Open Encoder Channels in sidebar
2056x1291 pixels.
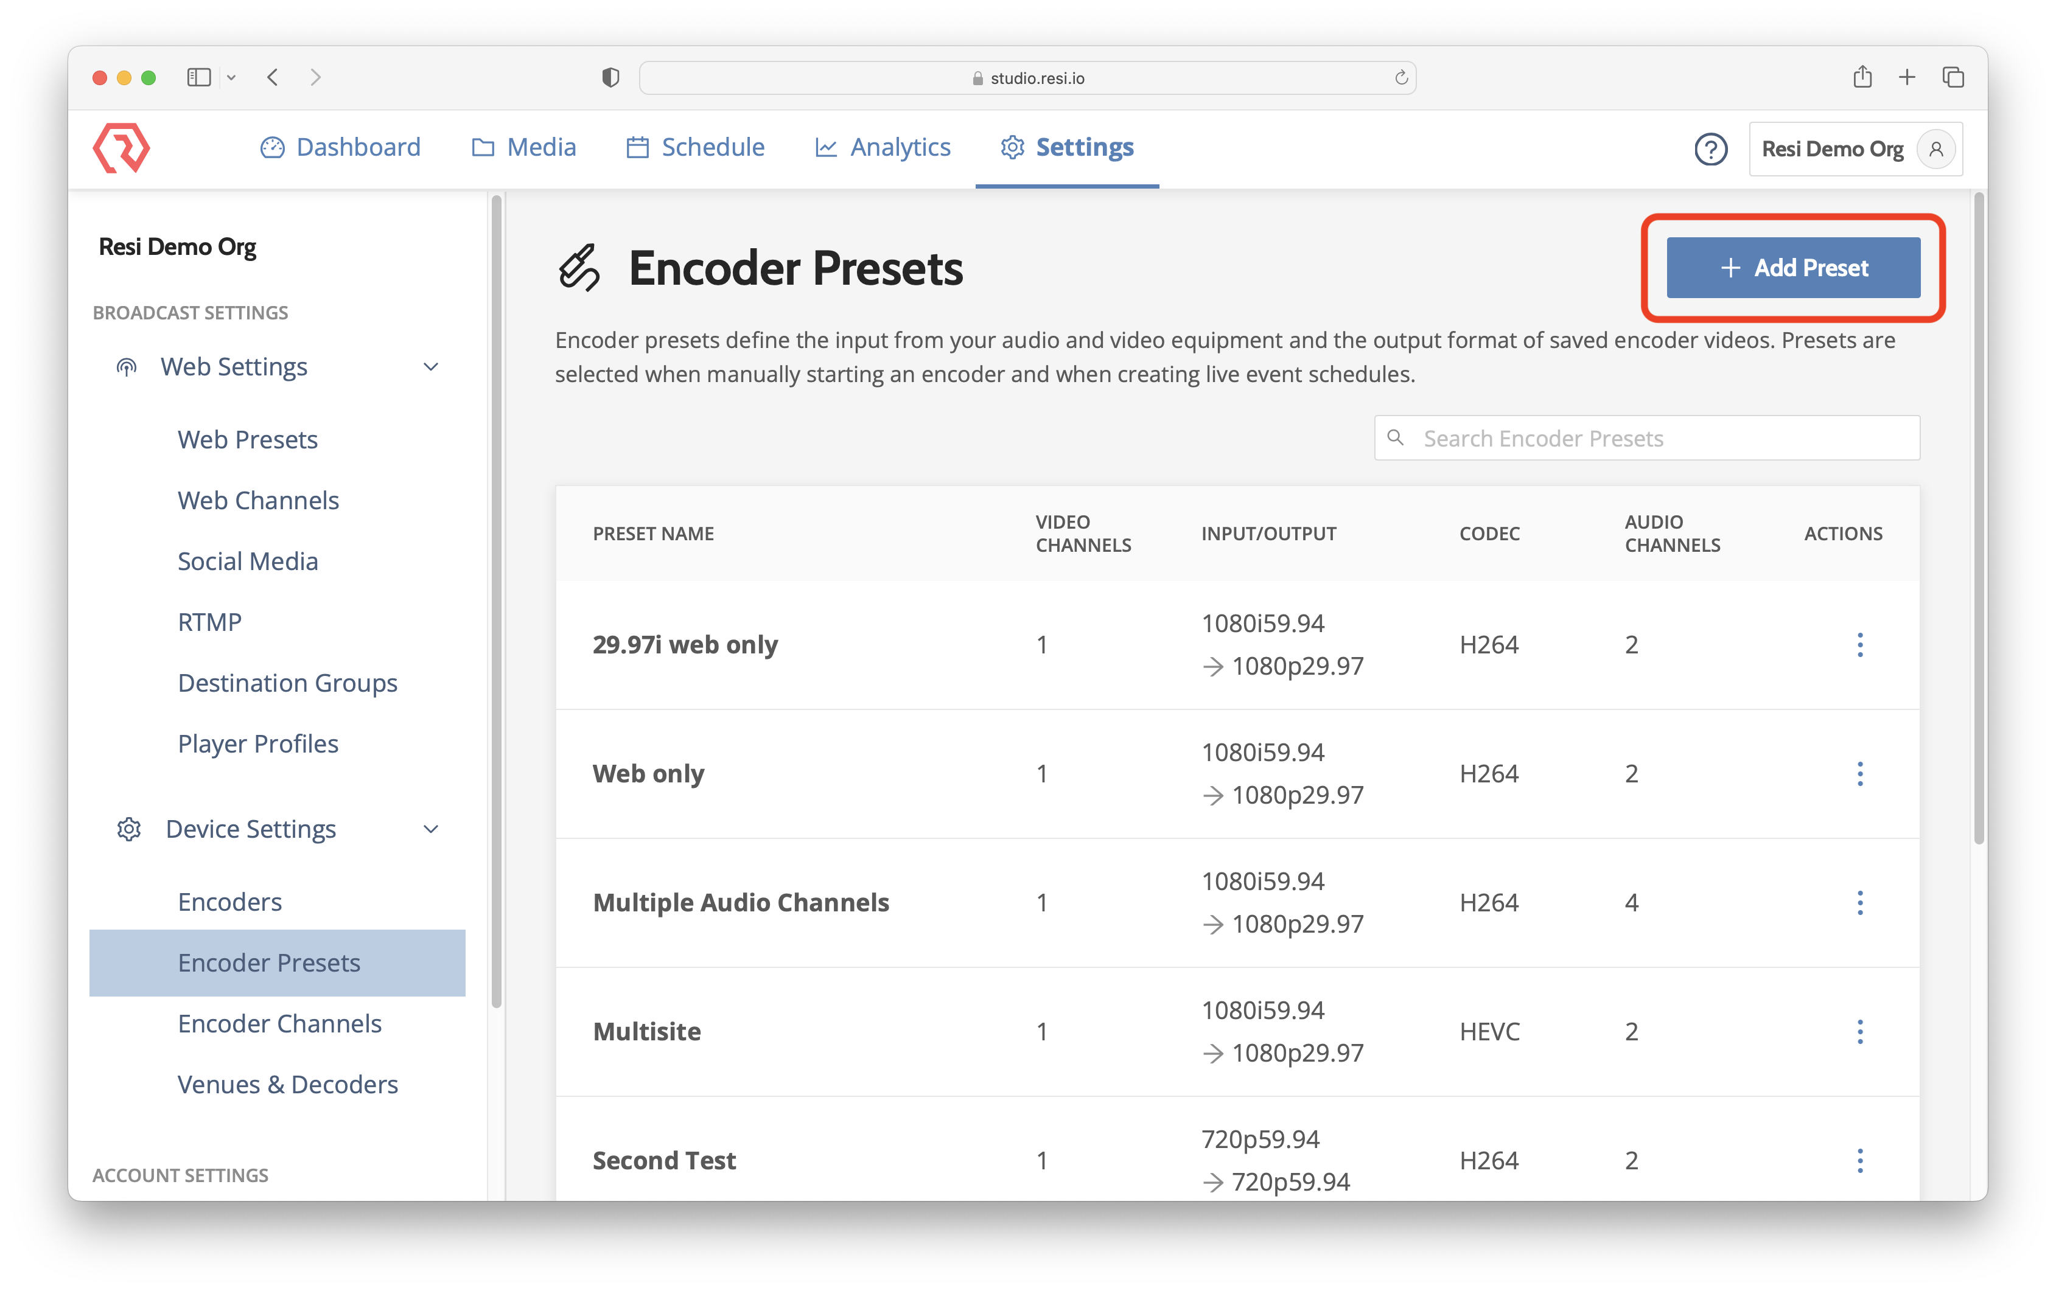point(279,1023)
